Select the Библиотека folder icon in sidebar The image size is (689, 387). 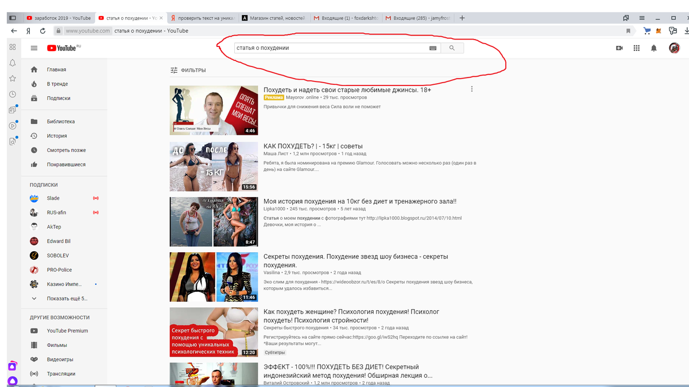pyautogui.click(x=36, y=121)
